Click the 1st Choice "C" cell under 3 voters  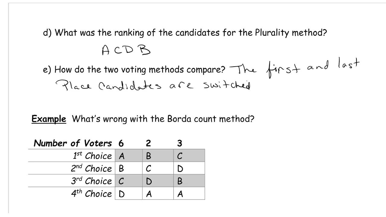[189, 156]
